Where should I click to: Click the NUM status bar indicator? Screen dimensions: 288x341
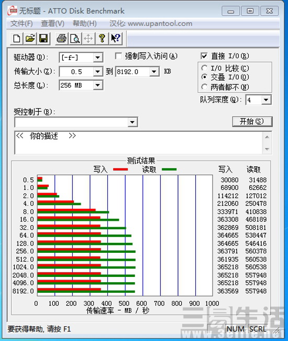[x=236, y=329]
